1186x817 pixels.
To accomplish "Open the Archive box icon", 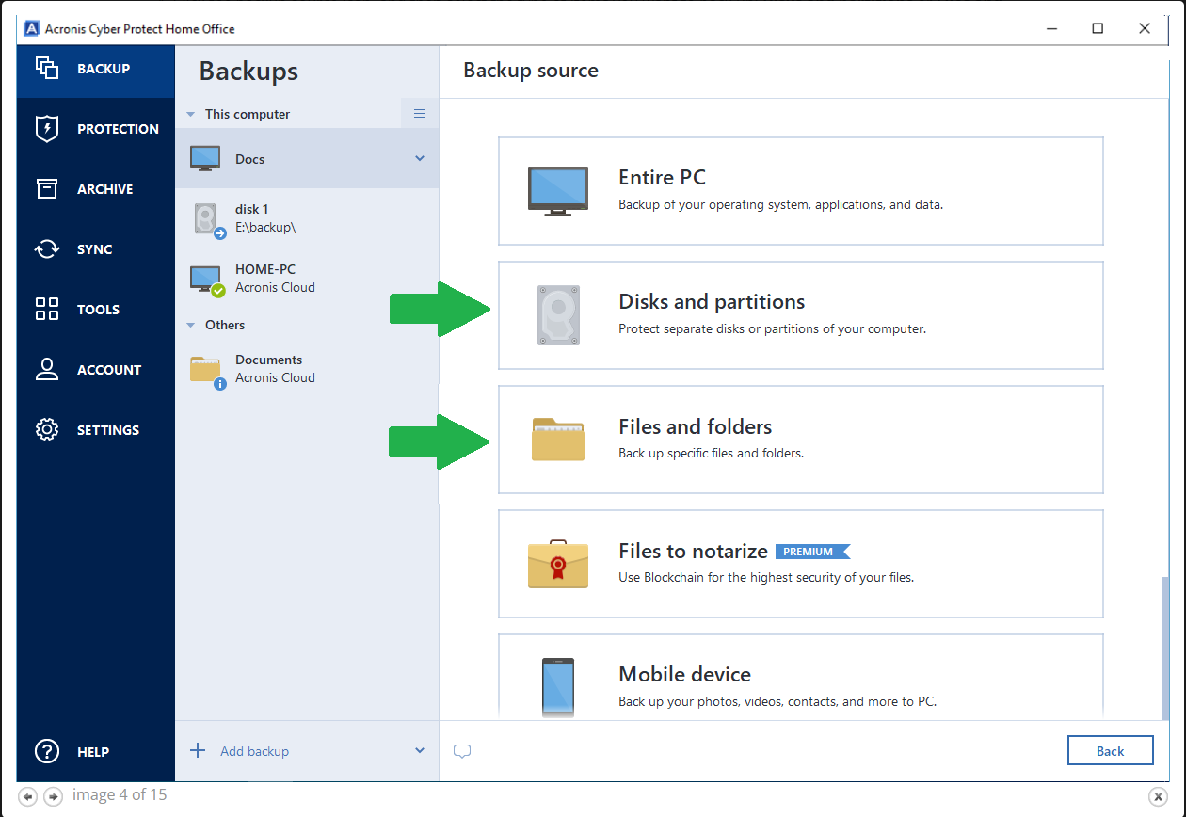I will click(x=47, y=189).
